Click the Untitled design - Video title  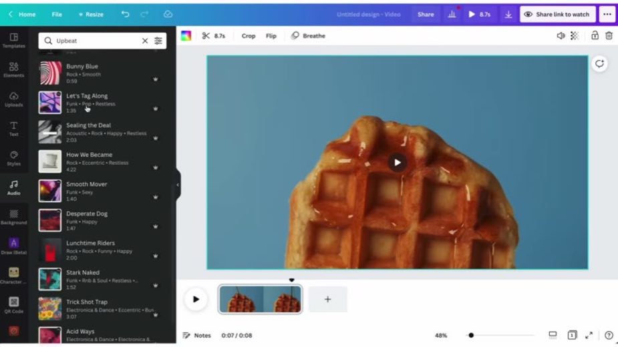(x=369, y=14)
